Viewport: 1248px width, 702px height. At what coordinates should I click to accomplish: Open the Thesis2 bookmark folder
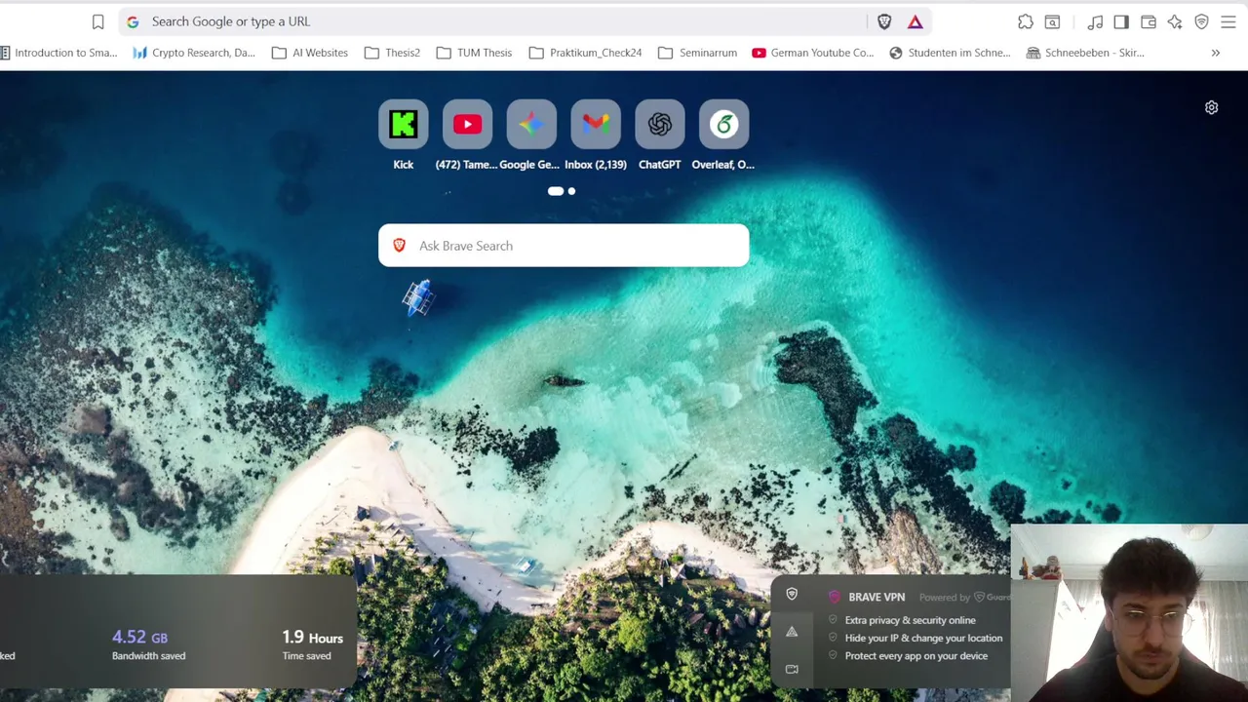[x=393, y=53]
